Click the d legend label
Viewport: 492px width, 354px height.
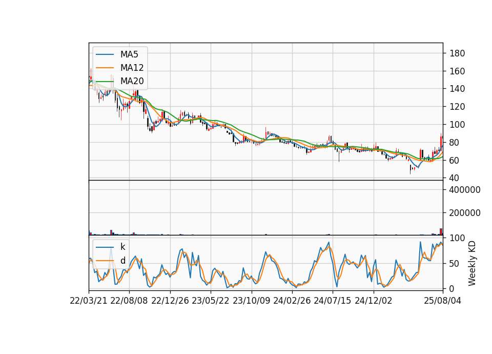[122, 261]
